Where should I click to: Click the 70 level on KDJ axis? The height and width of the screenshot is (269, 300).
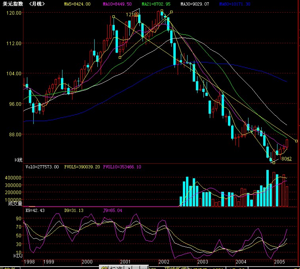coord(19,227)
